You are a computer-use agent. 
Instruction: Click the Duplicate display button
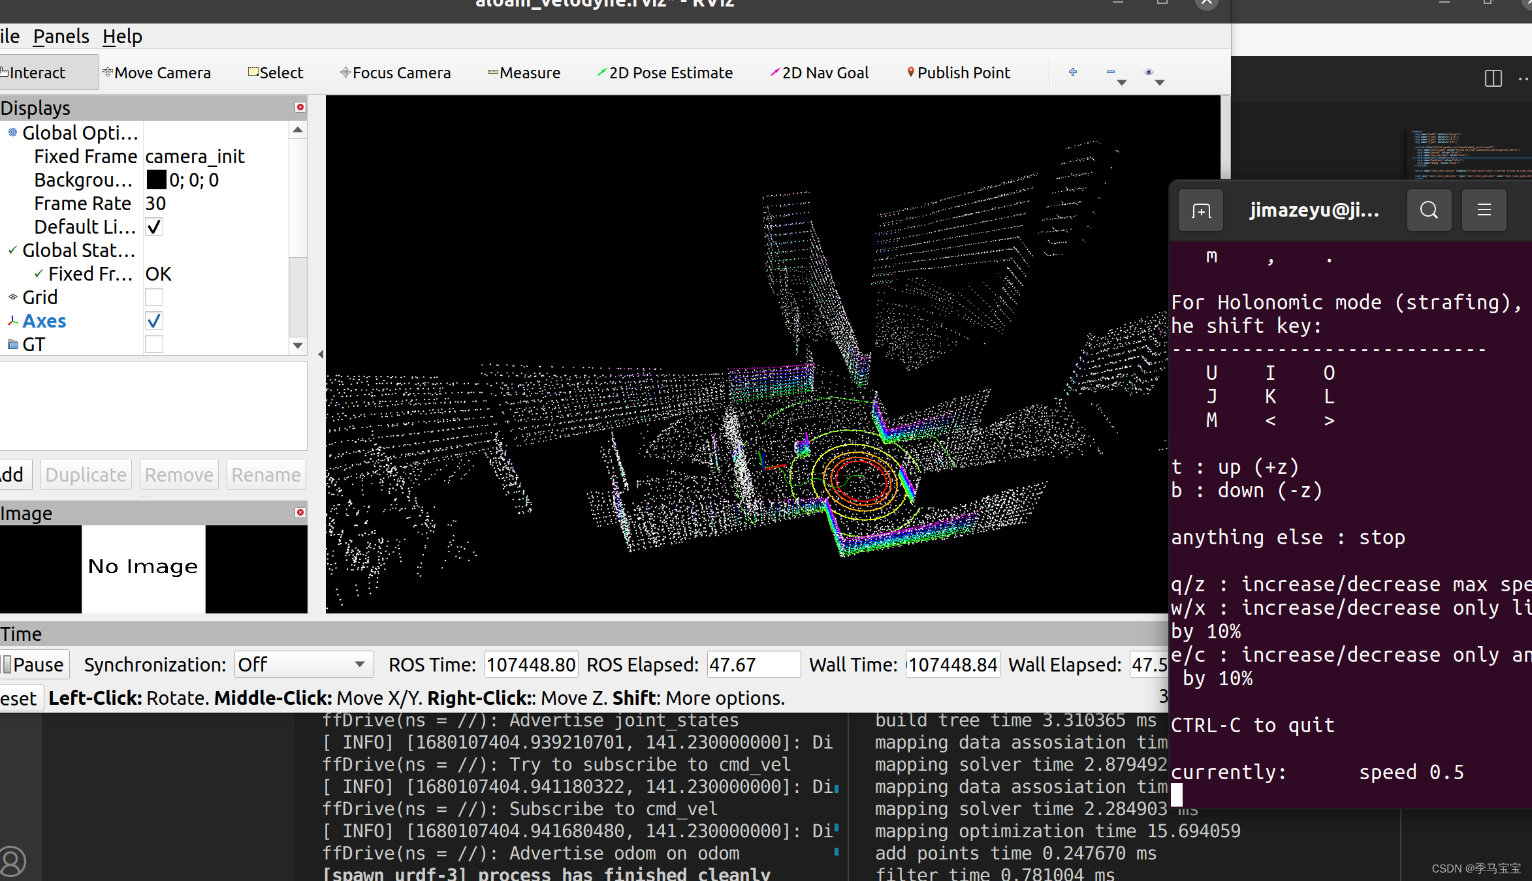[x=86, y=475]
